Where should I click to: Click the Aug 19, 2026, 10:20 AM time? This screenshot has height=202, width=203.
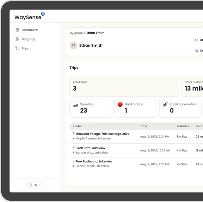(155, 151)
